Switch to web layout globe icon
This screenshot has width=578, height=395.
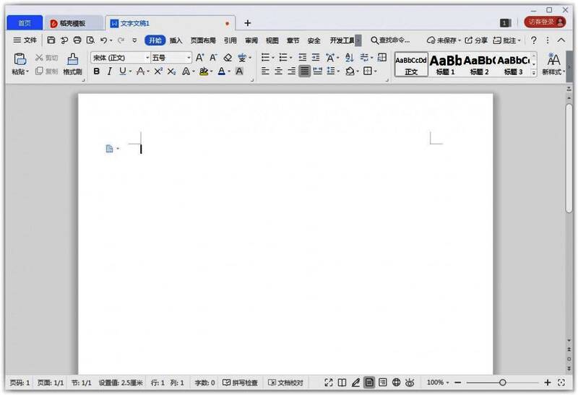396,382
